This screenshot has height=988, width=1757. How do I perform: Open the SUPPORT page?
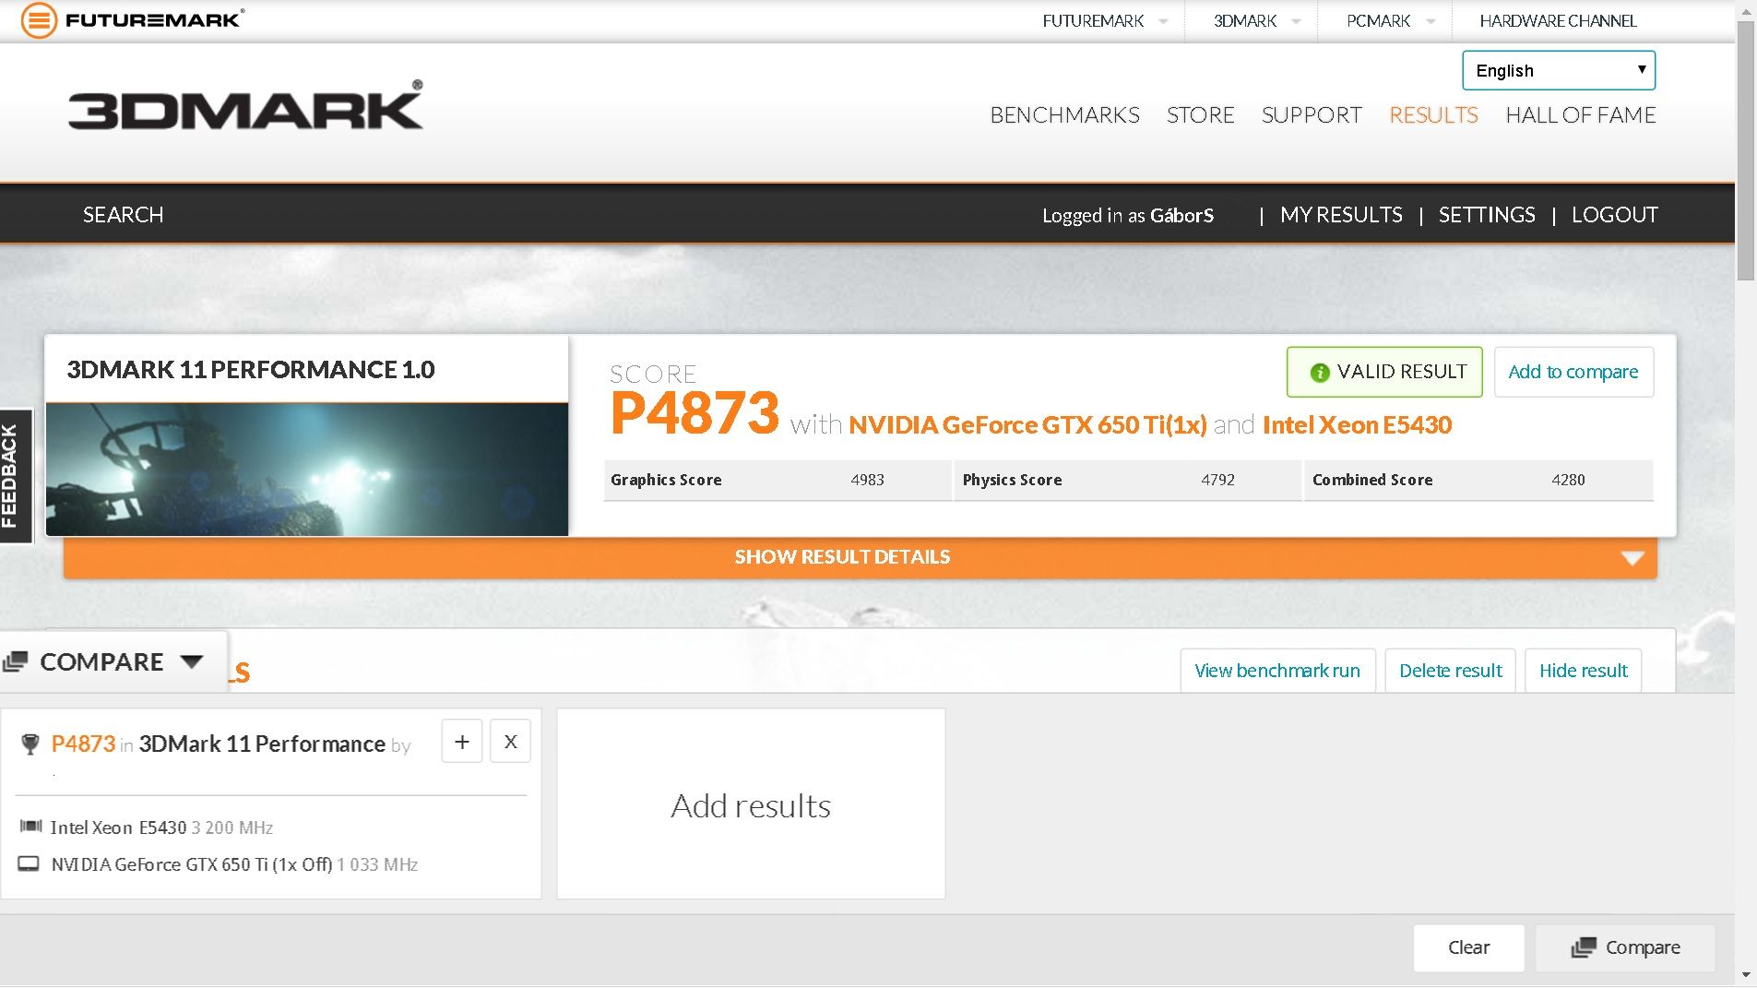[1312, 115]
